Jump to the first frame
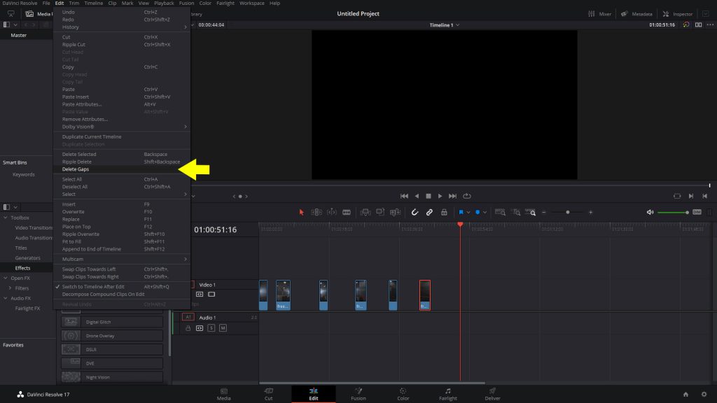 [404, 196]
